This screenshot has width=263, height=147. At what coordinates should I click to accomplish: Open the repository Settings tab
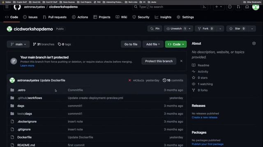coord(185,17)
